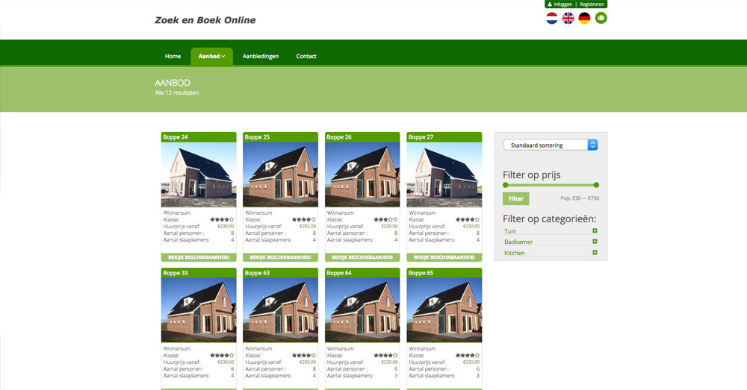Viewport: 747px width, 390px height.
Task: Click the minimum price slider handle
Action: click(x=506, y=185)
